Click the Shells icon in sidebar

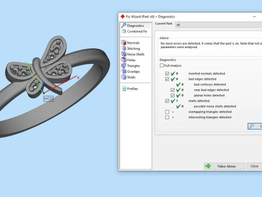coord(124,77)
